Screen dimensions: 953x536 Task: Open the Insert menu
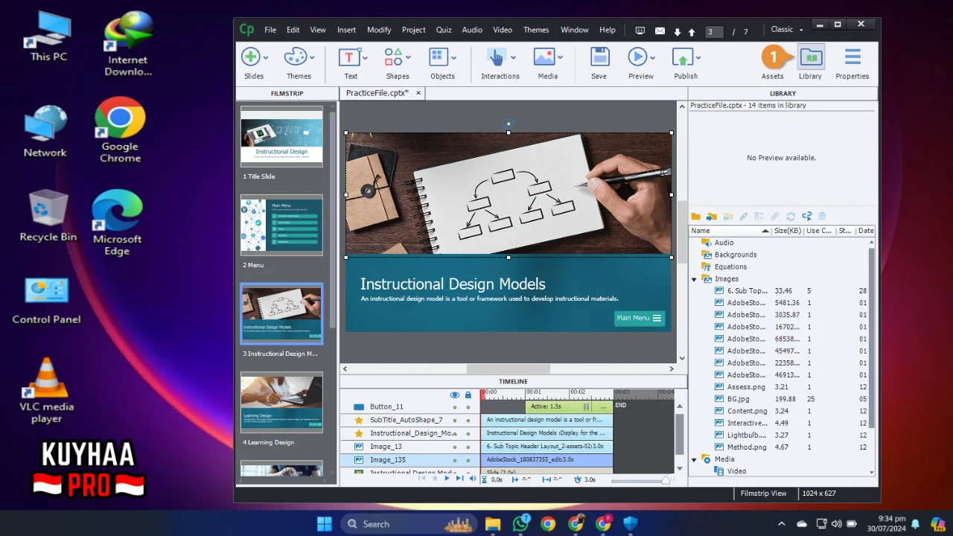[x=346, y=30]
